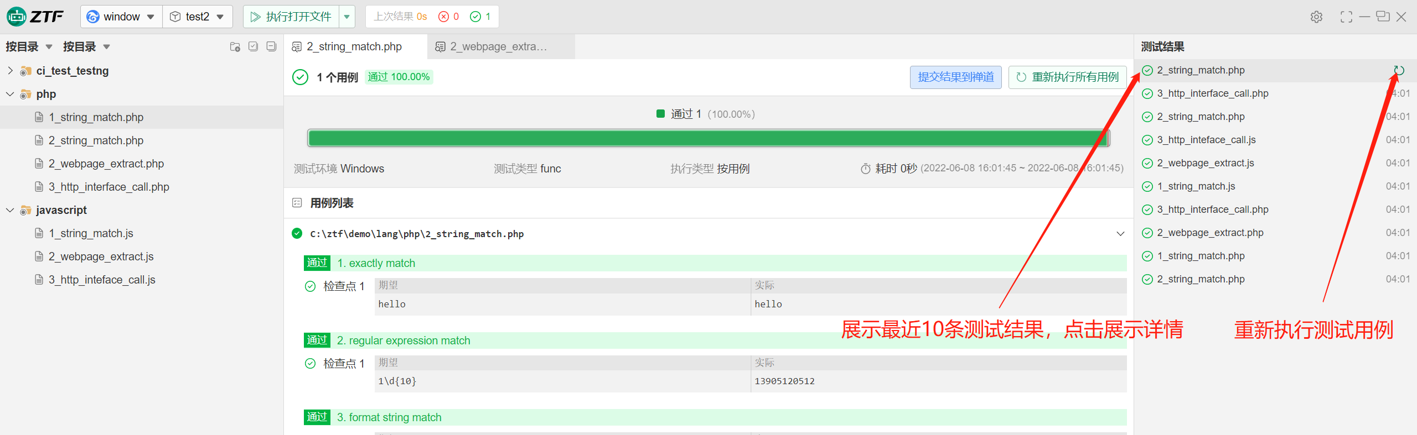This screenshot has height=435, width=1417.
Task: Toggle the collapse-all icon in the tree header
Action: click(x=271, y=47)
